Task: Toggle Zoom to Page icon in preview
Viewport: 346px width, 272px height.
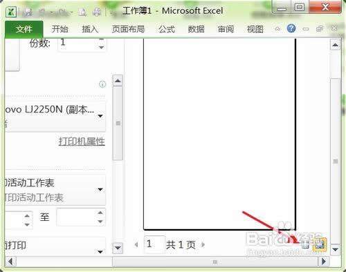Action: point(320,244)
